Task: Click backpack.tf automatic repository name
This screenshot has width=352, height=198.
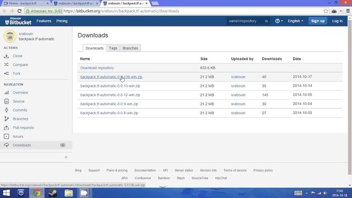Action: pyautogui.click(x=36, y=39)
